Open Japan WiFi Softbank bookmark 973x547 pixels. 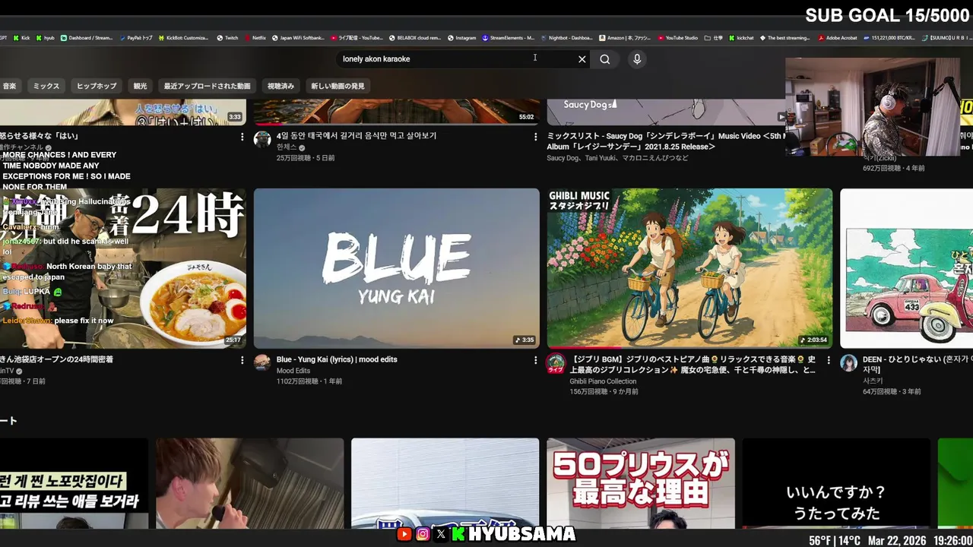298,37
